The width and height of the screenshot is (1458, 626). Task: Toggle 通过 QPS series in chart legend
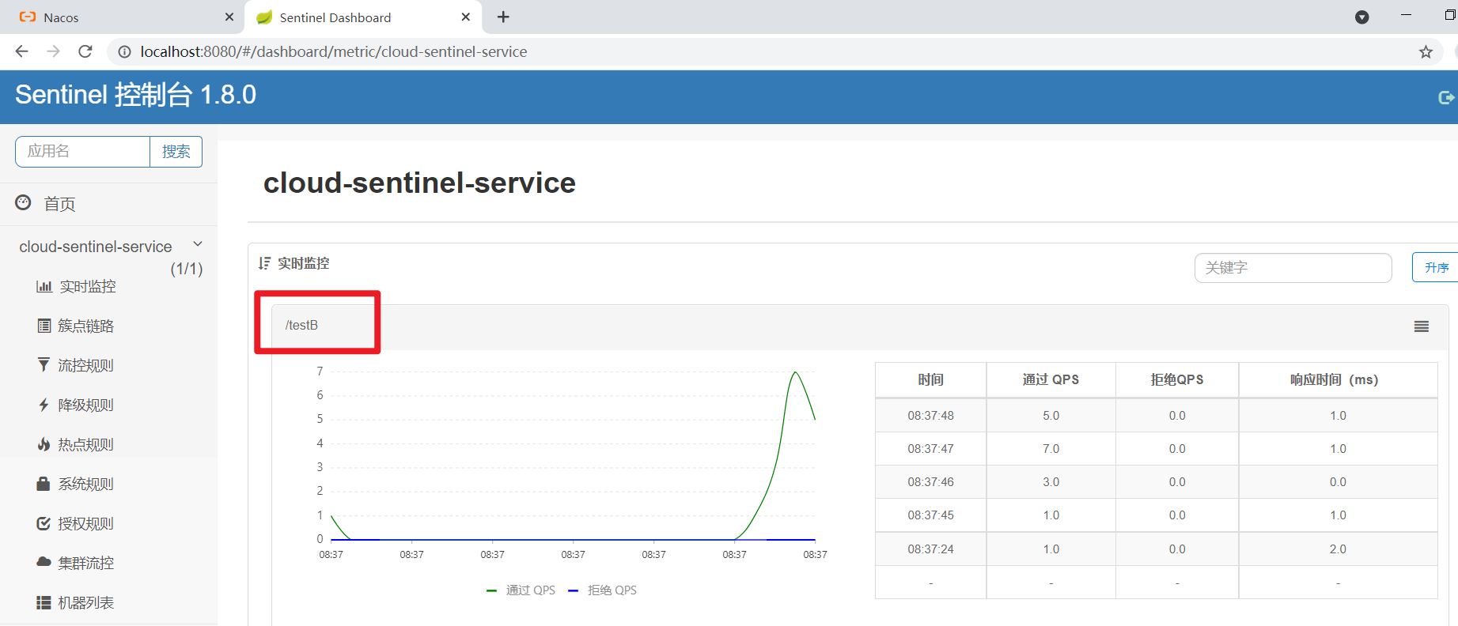click(522, 590)
